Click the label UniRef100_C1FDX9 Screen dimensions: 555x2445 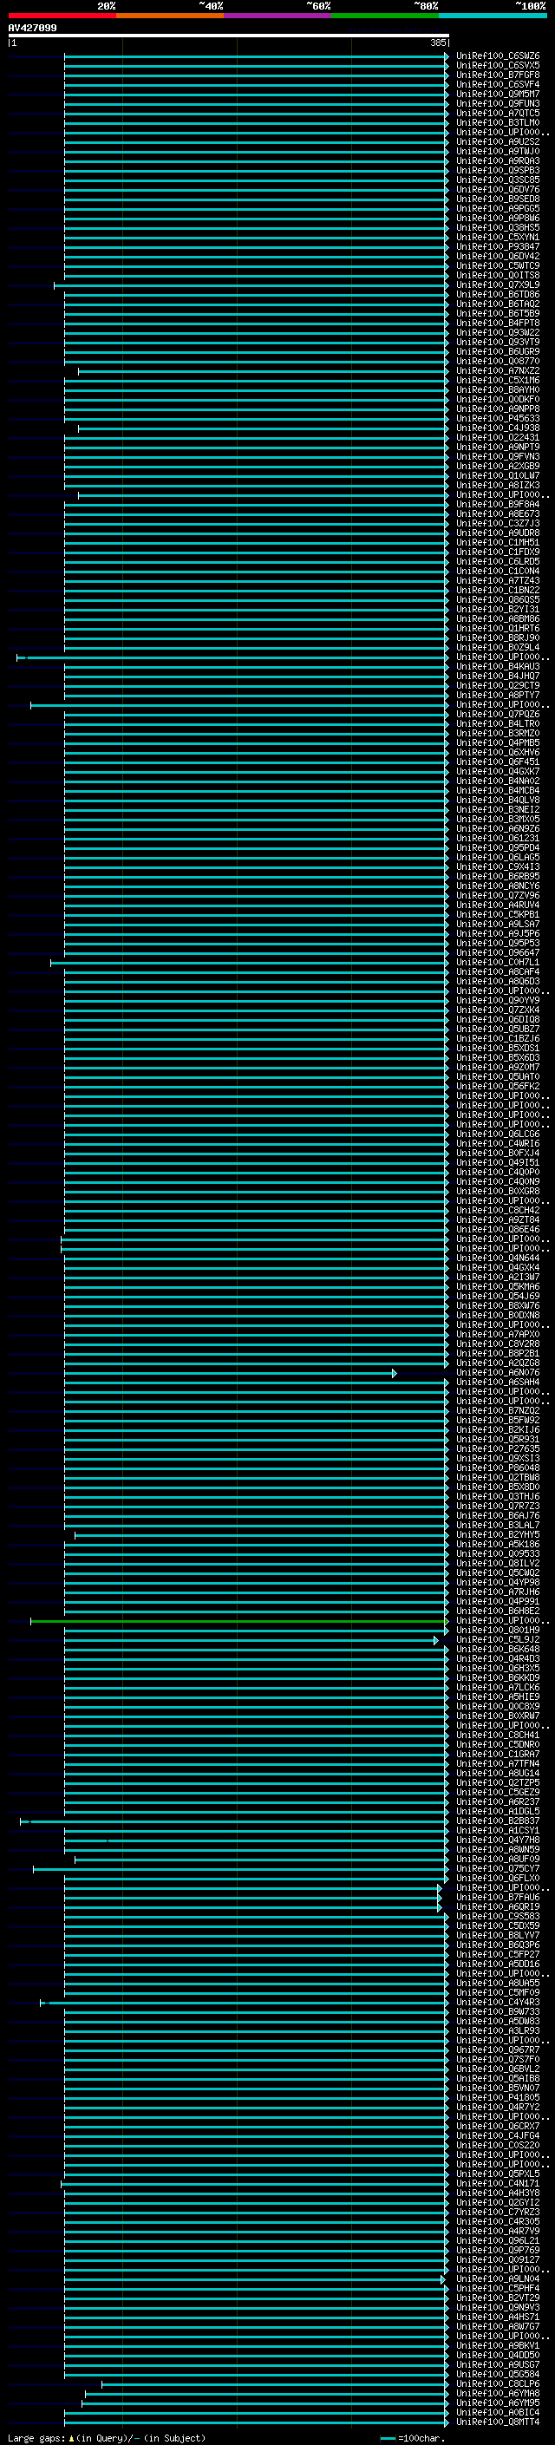click(498, 552)
